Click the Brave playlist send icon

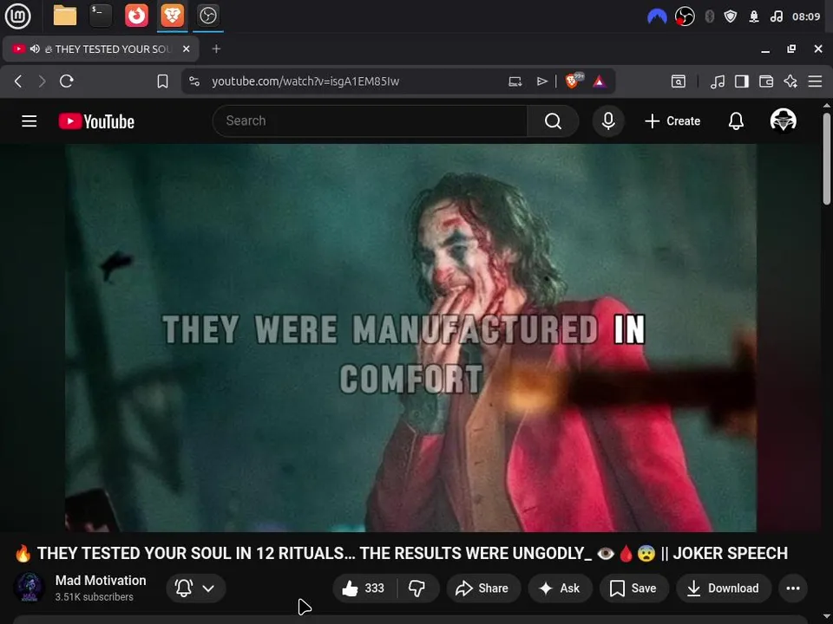coord(541,81)
